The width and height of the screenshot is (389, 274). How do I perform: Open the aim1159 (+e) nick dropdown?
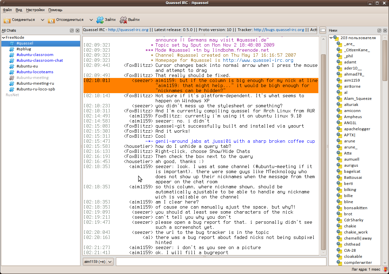tap(98, 262)
